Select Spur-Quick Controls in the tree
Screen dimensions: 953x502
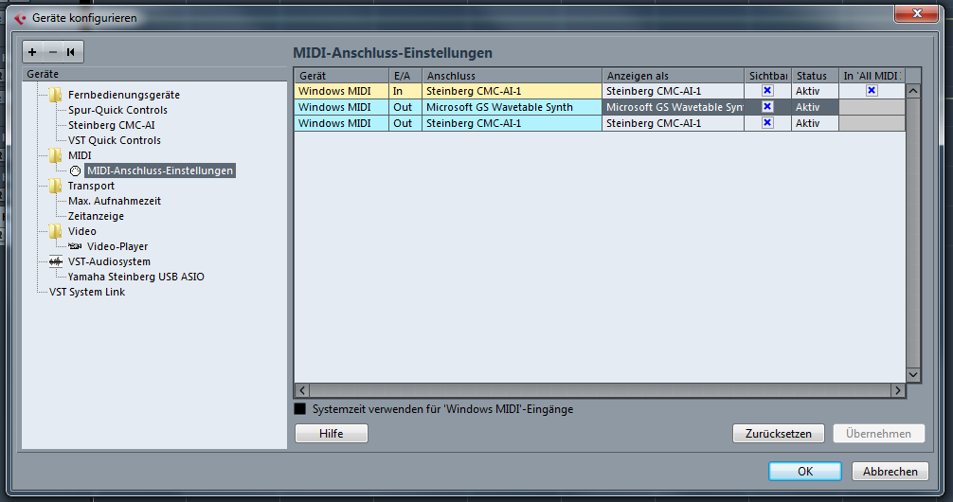[117, 110]
